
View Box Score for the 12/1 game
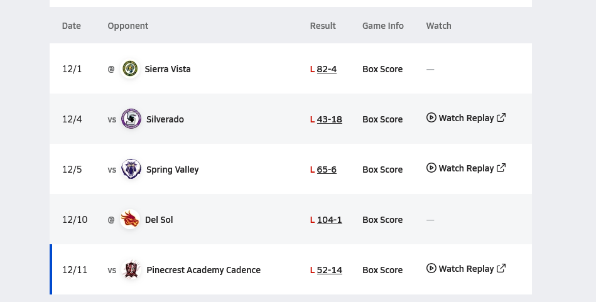(382, 69)
